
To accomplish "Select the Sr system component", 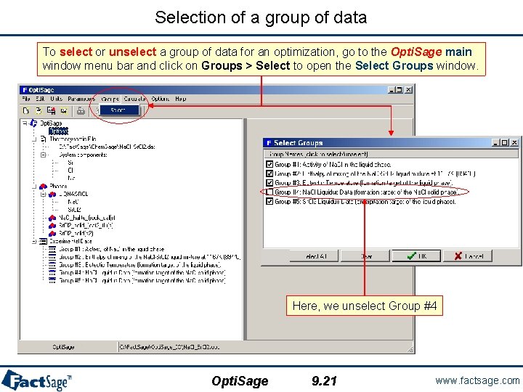I will pos(70,163).
